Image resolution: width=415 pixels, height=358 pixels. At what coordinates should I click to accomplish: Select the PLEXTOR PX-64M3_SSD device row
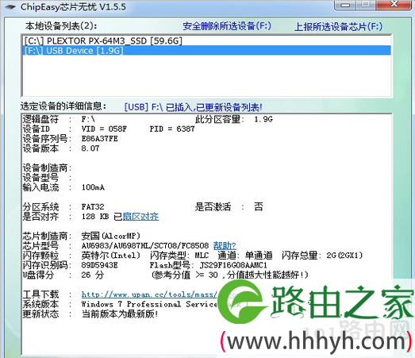(206, 40)
